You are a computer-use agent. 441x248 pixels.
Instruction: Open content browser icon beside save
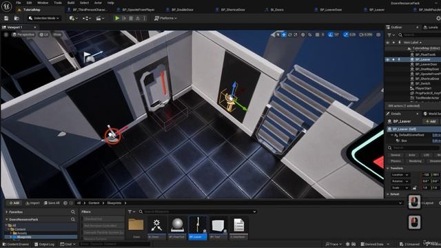point(17,19)
